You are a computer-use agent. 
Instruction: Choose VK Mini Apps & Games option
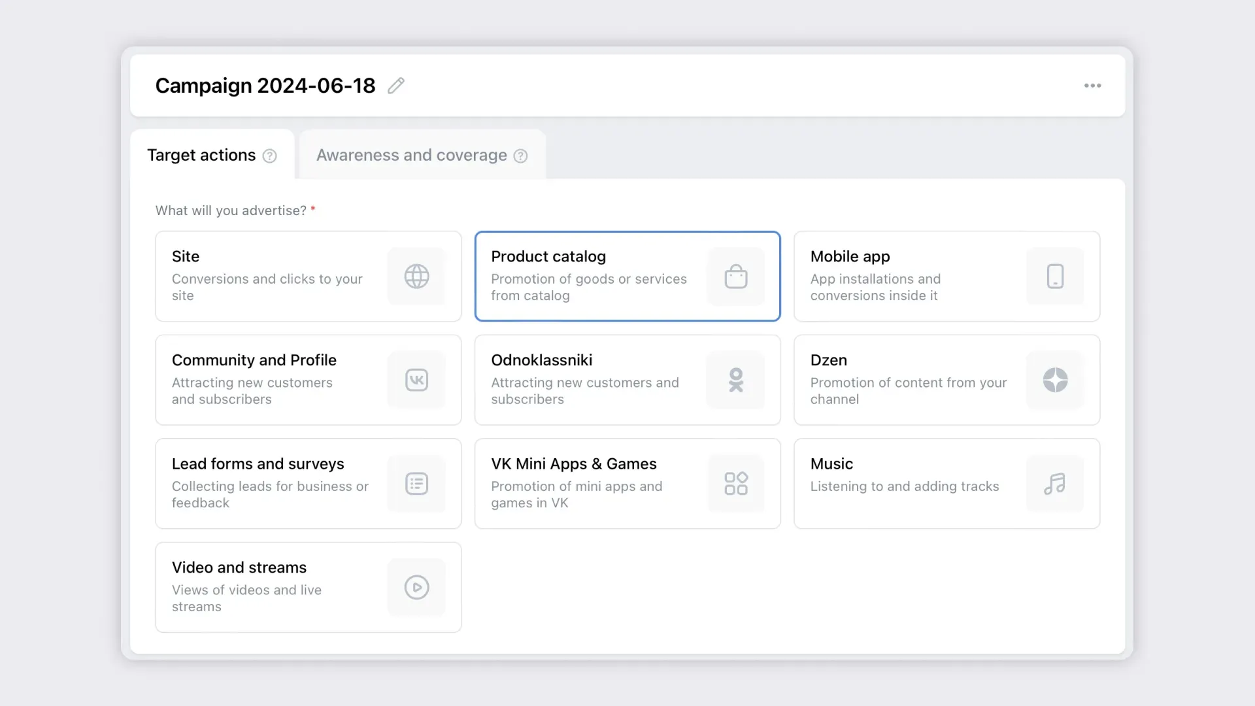coord(573,464)
